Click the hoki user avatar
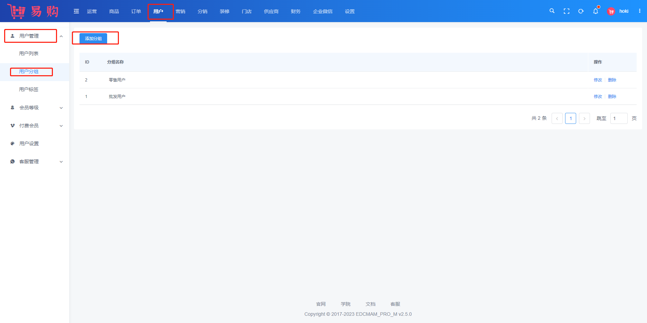 [611, 11]
